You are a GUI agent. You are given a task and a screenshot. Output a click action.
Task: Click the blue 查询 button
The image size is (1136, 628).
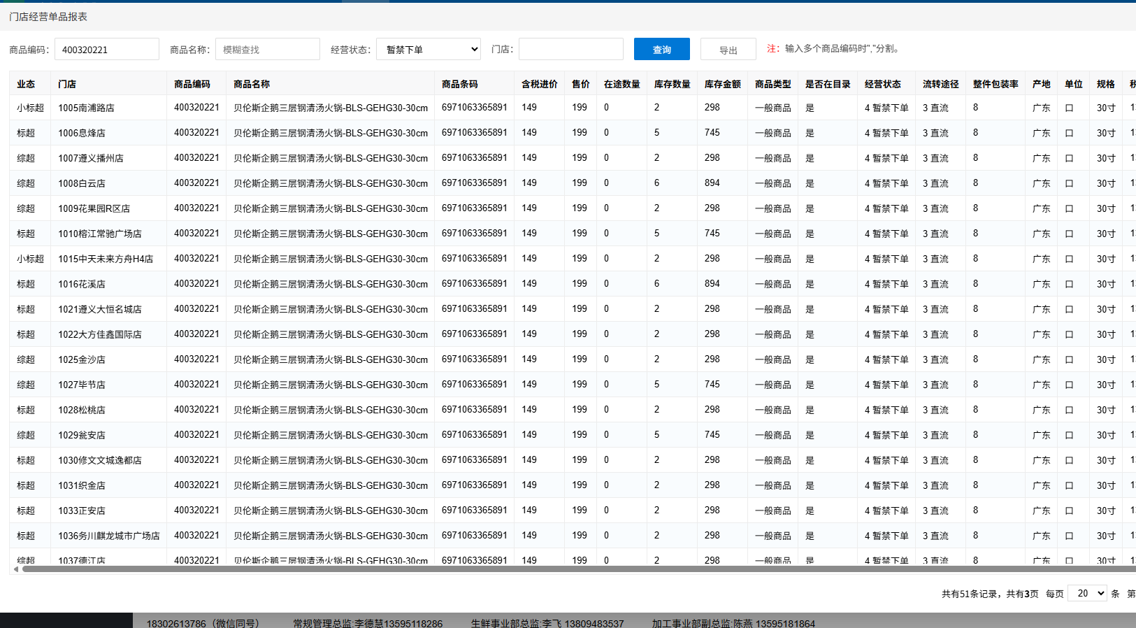tap(661, 50)
